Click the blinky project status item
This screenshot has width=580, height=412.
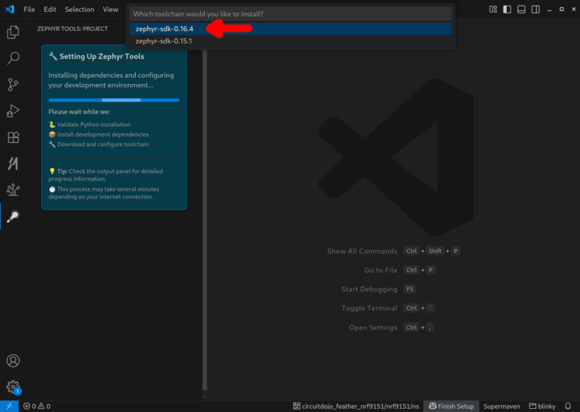click(542, 406)
